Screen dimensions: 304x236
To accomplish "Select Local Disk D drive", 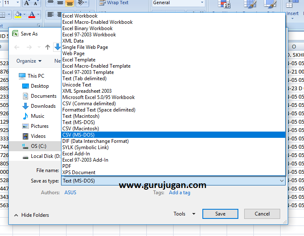I will (x=42, y=156).
